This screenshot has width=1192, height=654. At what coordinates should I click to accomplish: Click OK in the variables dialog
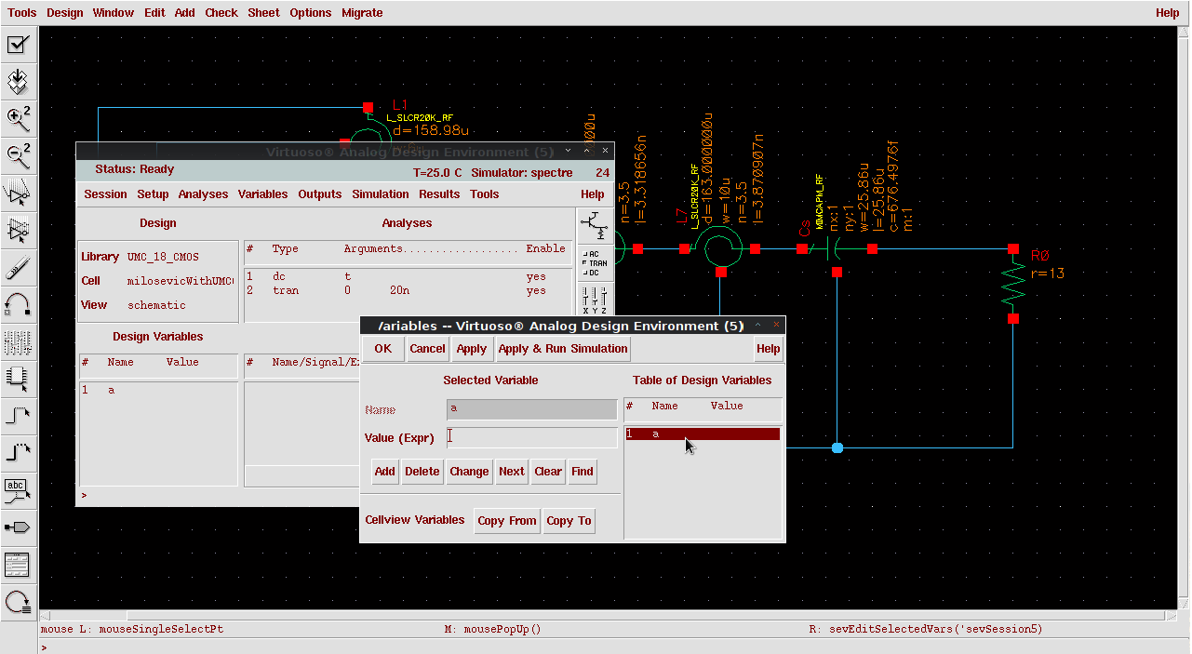383,349
